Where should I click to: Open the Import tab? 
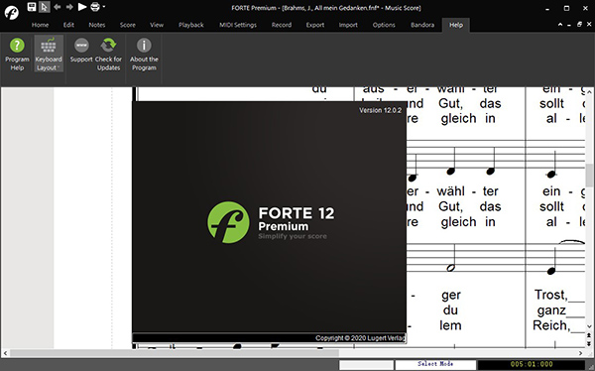point(348,25)
